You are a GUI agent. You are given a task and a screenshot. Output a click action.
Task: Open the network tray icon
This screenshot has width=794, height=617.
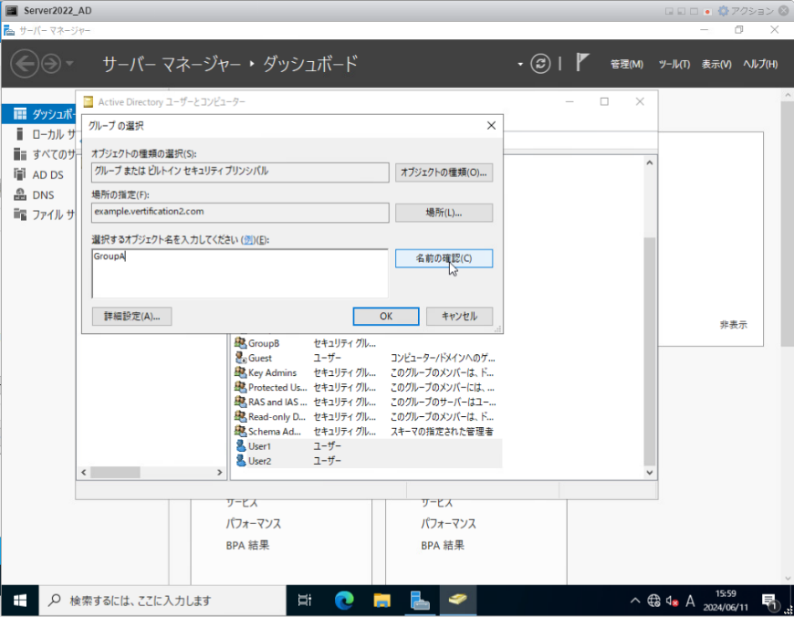pyautogui.click(x=653, y=601)
